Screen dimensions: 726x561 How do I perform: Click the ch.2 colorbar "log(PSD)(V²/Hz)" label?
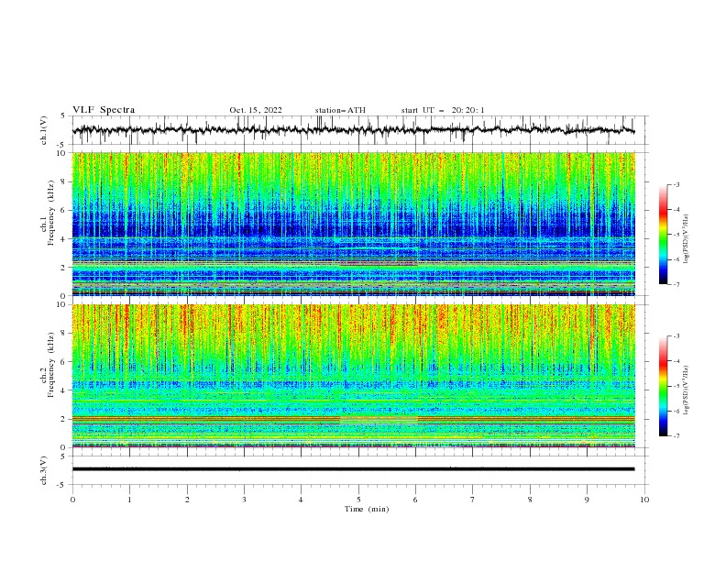(x=687, y=390)
